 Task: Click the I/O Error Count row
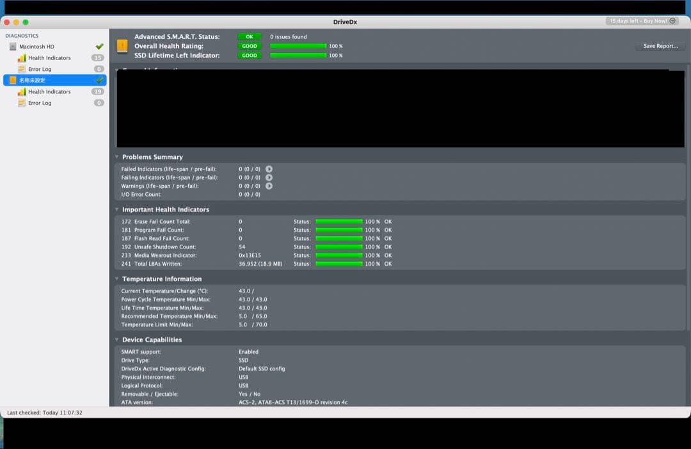(x=191, y=194)
